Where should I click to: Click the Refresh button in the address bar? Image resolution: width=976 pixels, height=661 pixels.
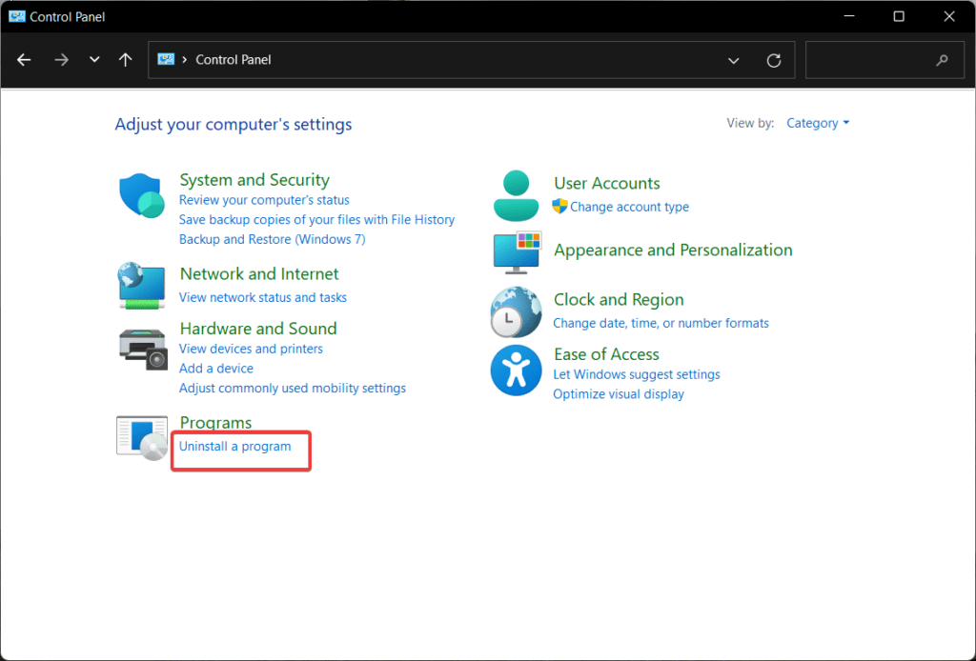point(774,59)
